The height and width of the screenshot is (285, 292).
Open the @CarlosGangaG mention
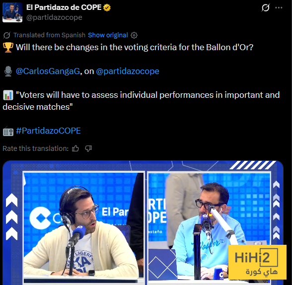48,71
